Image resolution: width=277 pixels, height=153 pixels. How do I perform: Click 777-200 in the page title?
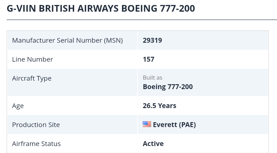(177, 8)
